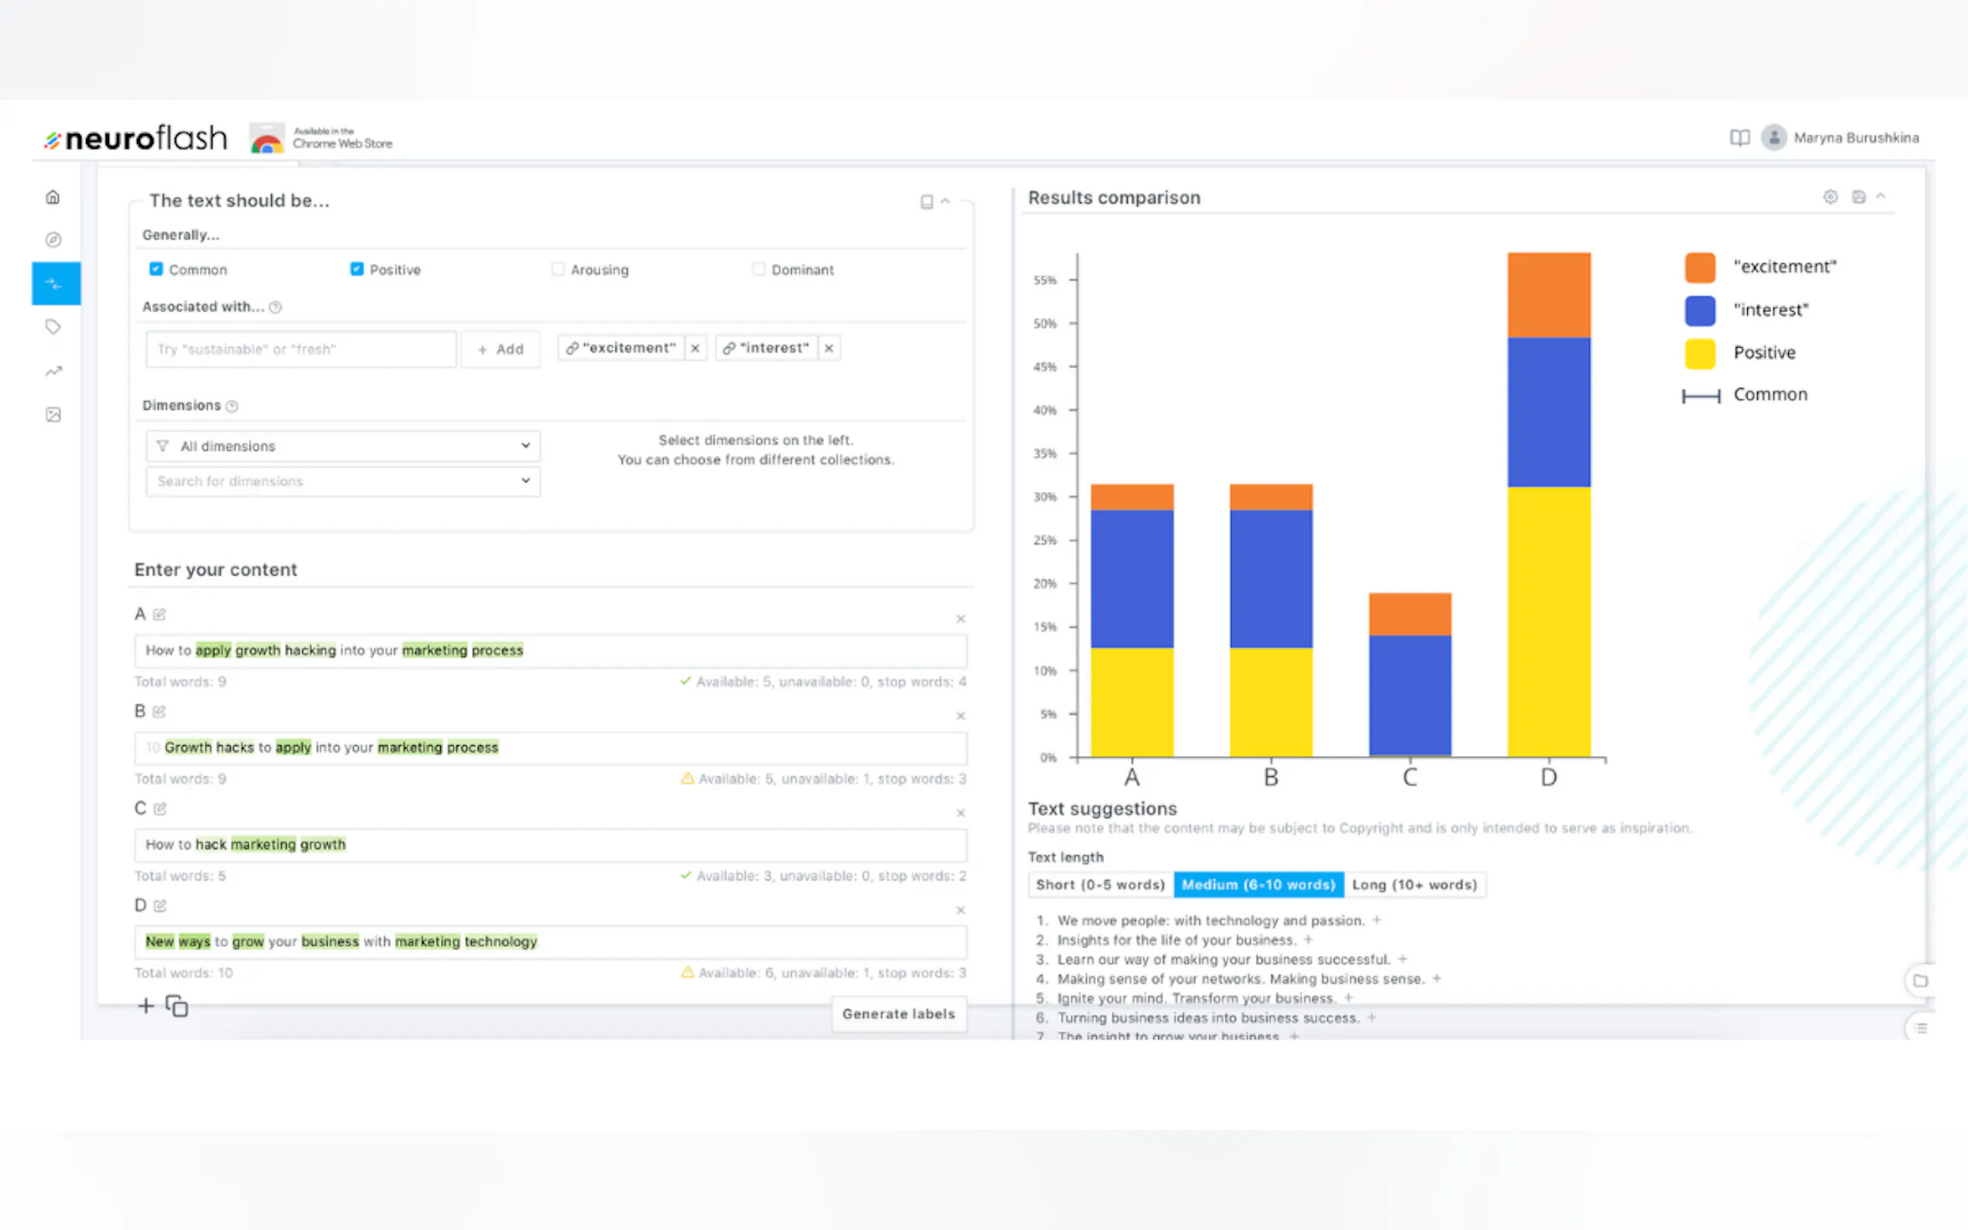Open the trend chart icon in sidebar
1968x1230 pixels.
(x=53, y=371)
